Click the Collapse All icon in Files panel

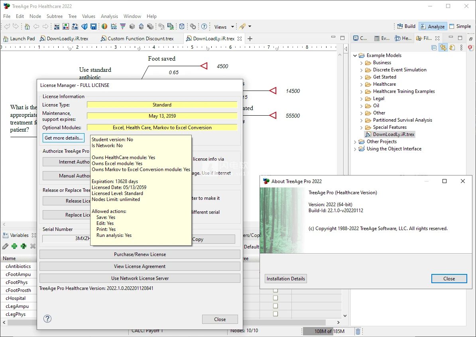point(434,48)
